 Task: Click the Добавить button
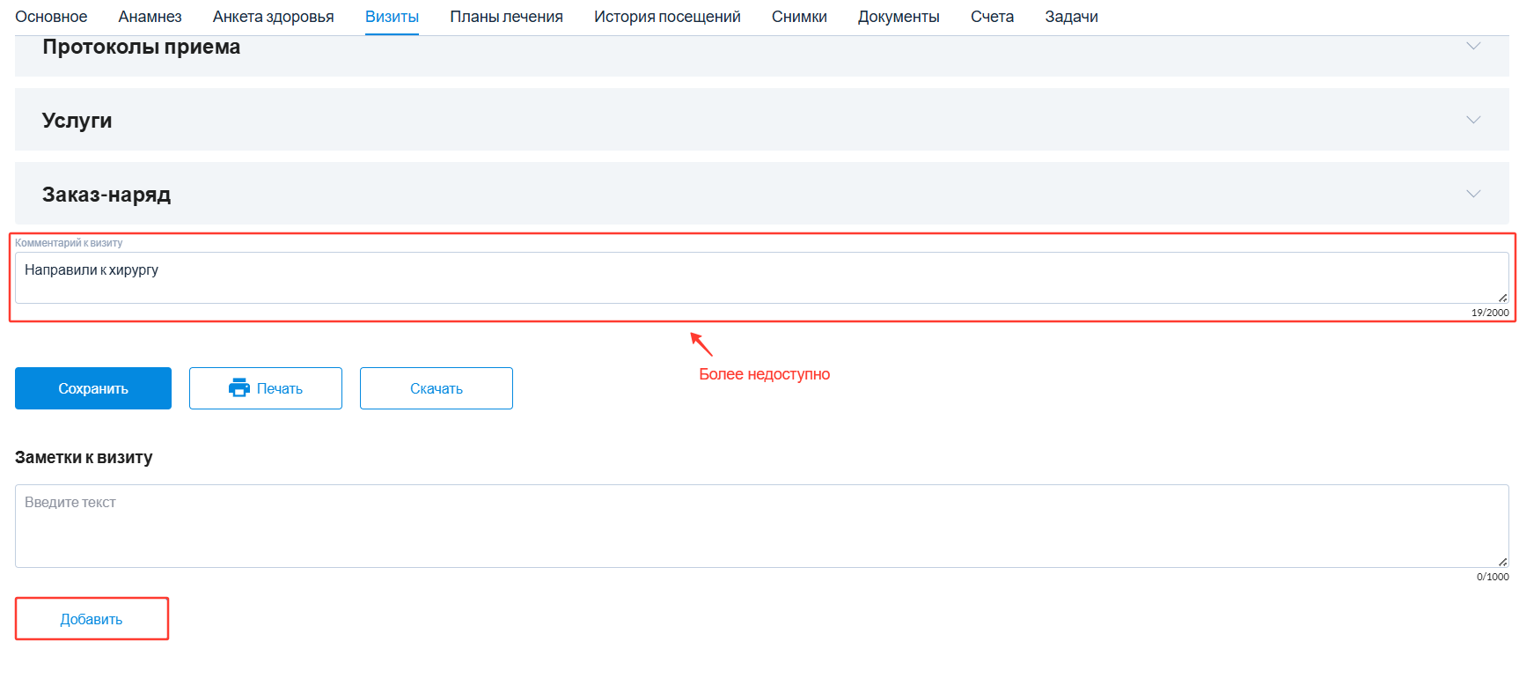(x=92, y=619)
